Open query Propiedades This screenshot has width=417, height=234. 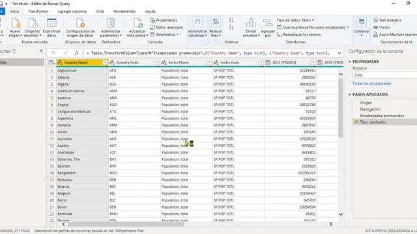click(164, 20)
